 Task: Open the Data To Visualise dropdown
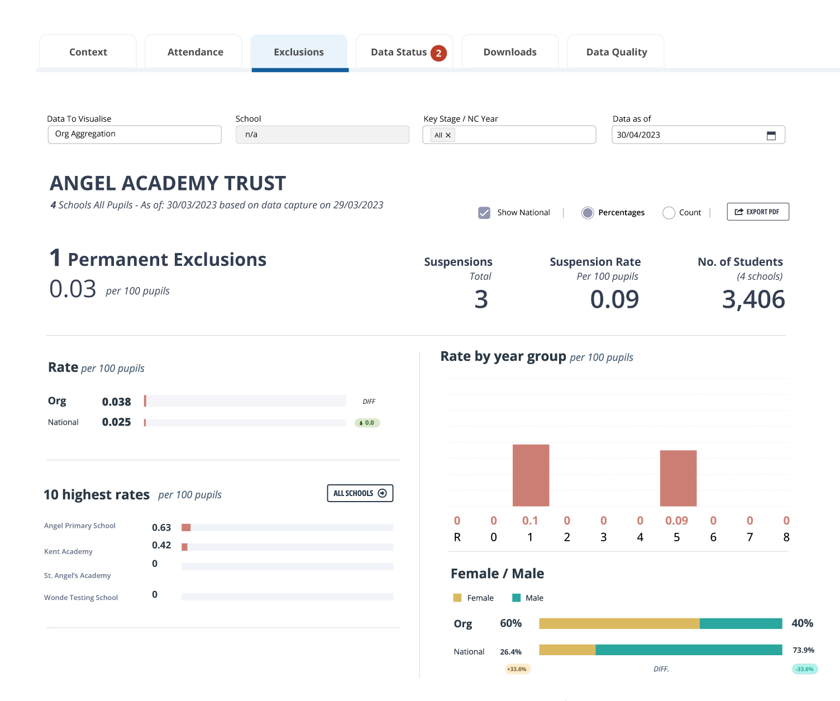coord(135,134)
